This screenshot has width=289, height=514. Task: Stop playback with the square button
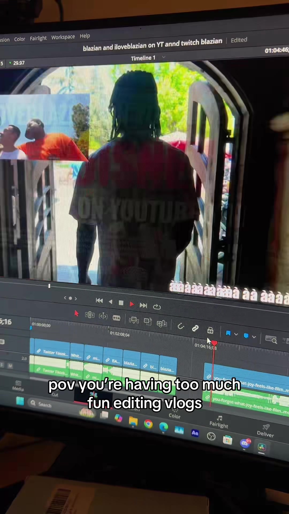(x=121, y=303)
